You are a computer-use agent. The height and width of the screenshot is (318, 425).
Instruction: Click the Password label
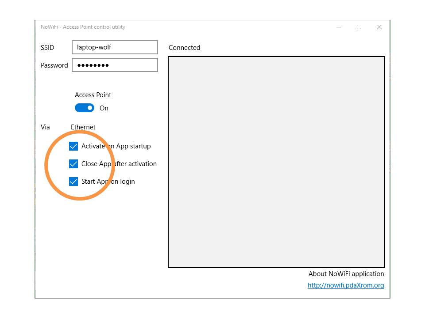click(54, 65)
